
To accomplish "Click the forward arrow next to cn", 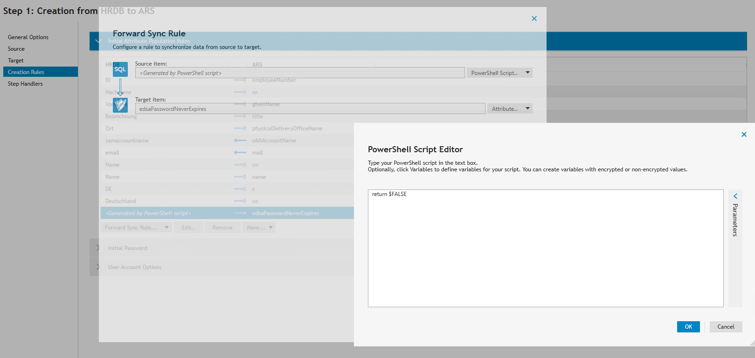I will [x=240, y=165].
